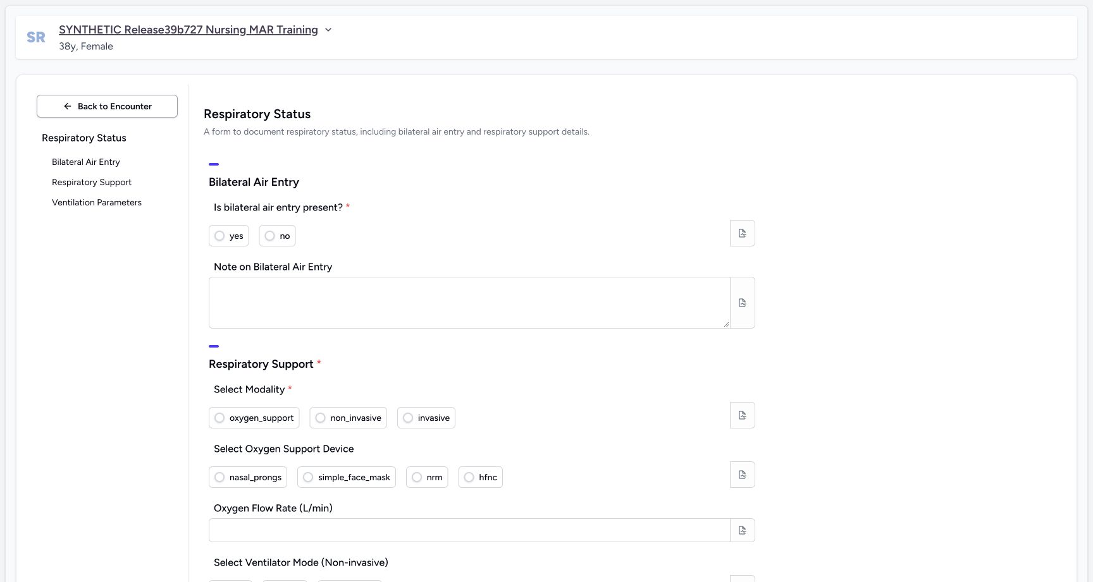
Task: Jump to Respiratory Support section in sidebar
Action: tap(92, 182)
